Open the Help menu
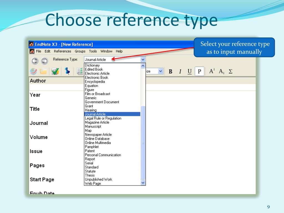Screen dimensions: 284x213 [119, 51]
